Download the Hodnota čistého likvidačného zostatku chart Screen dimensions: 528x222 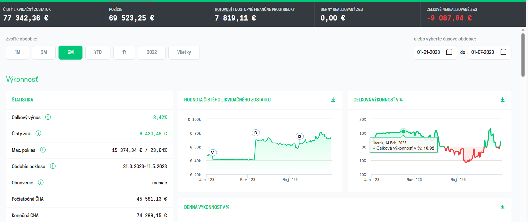333,100
